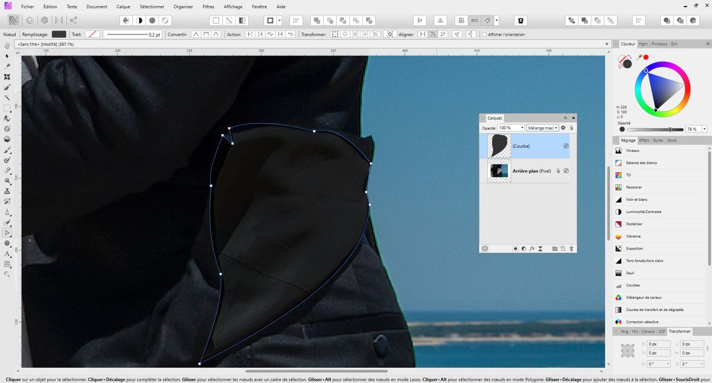This screenshot has width=712, height=383.
Task: Toggle transform mode in context toolbar
Action: click(335, 34)
